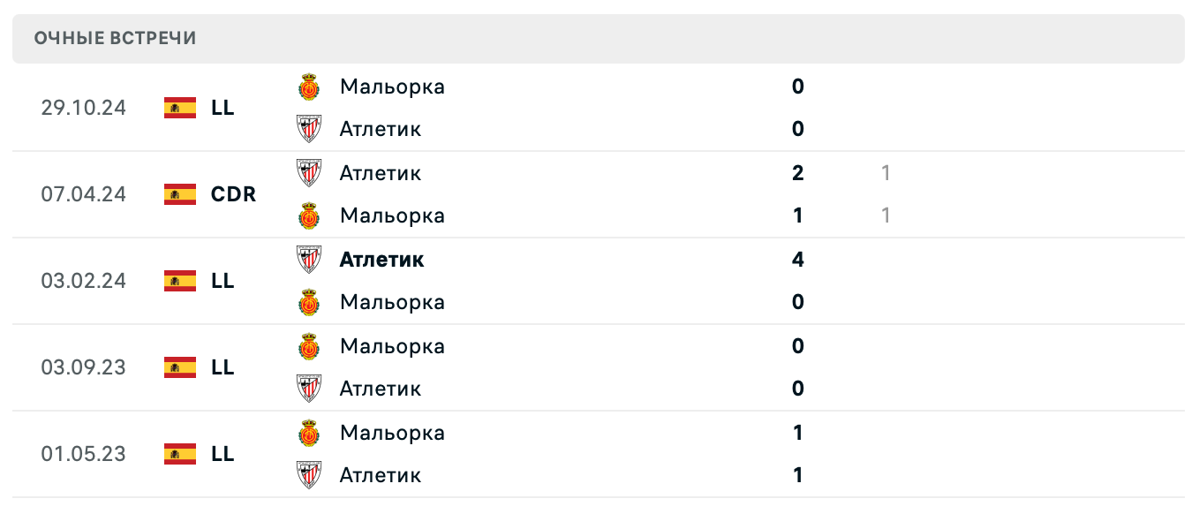Open LL league label for 03.09.23
This screenshot has width=1199, height=514.
click(x=222, y=367)
